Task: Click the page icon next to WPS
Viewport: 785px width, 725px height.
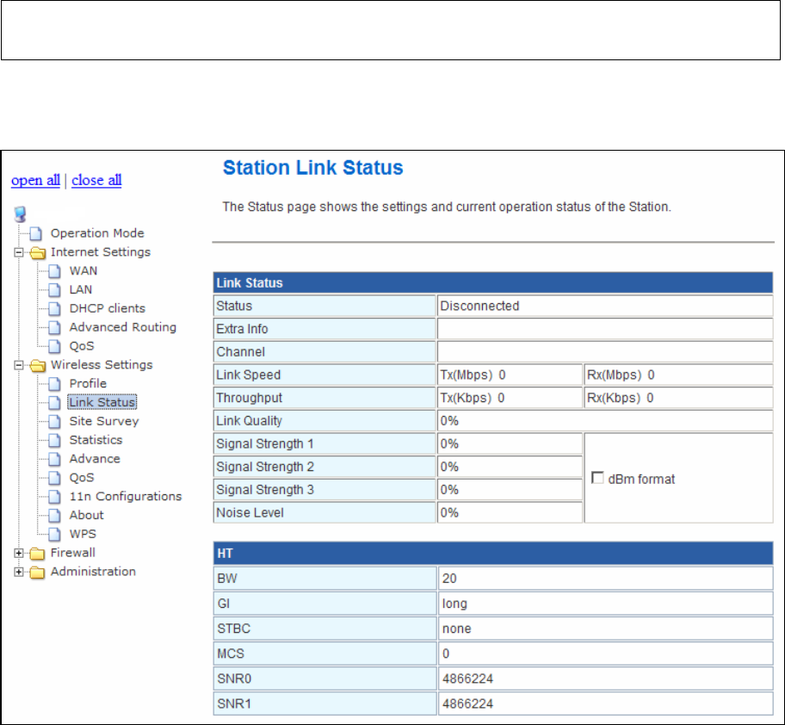Action: (54, 534)
